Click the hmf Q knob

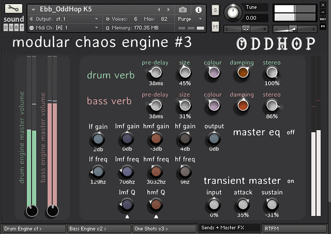click(x=156, y=205)
